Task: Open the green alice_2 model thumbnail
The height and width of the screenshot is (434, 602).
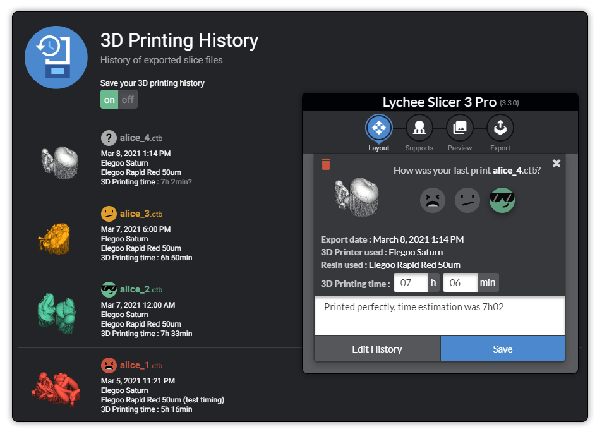Action: (x=56, y=313)
